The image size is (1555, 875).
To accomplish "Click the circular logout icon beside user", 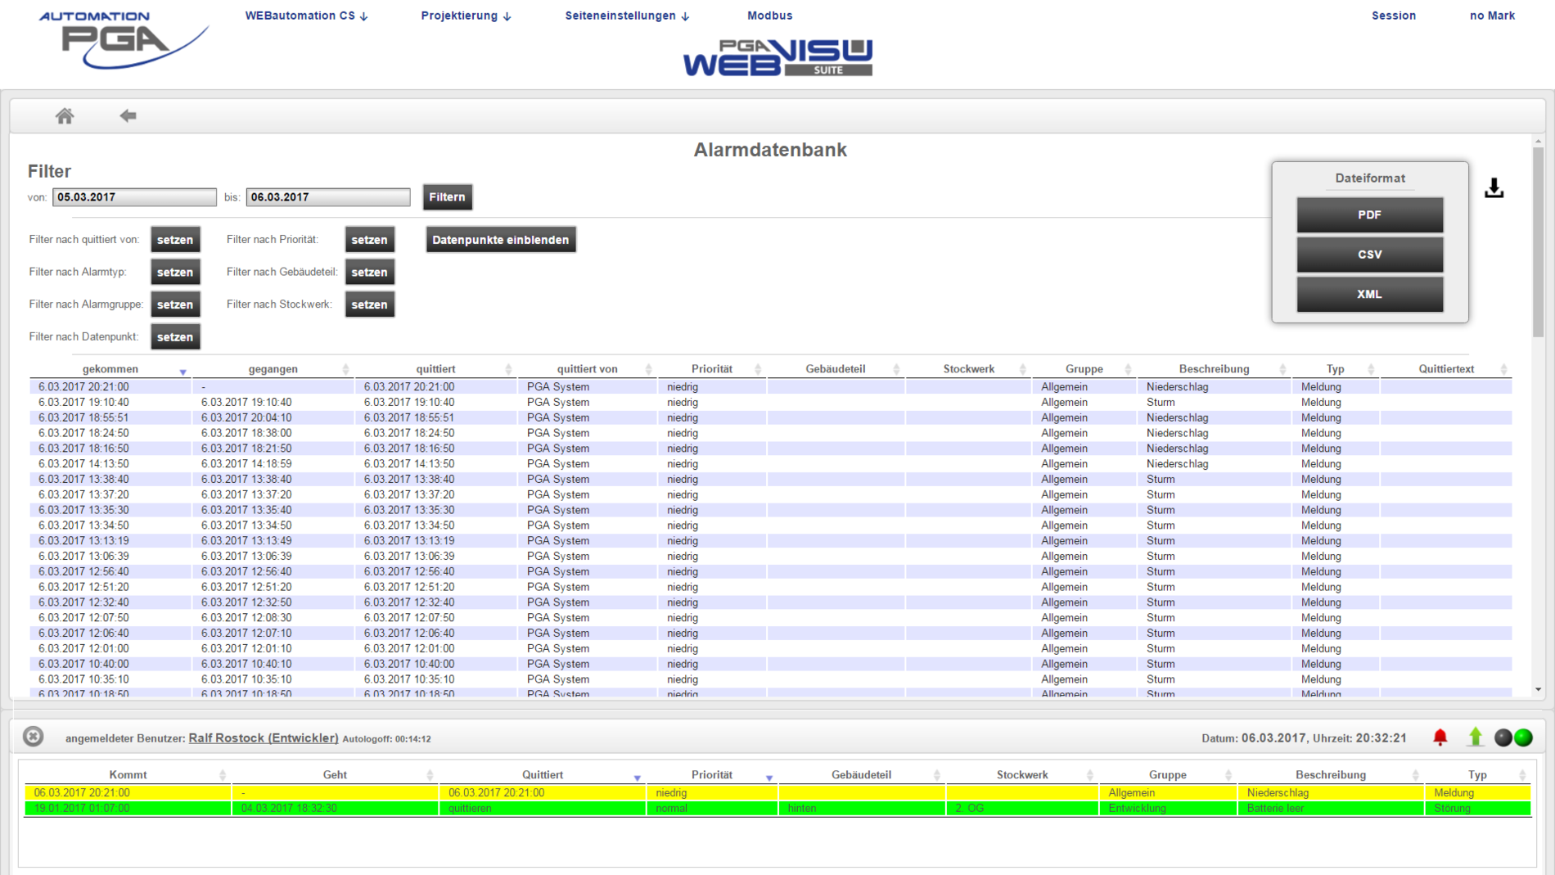I will point(34,737).
